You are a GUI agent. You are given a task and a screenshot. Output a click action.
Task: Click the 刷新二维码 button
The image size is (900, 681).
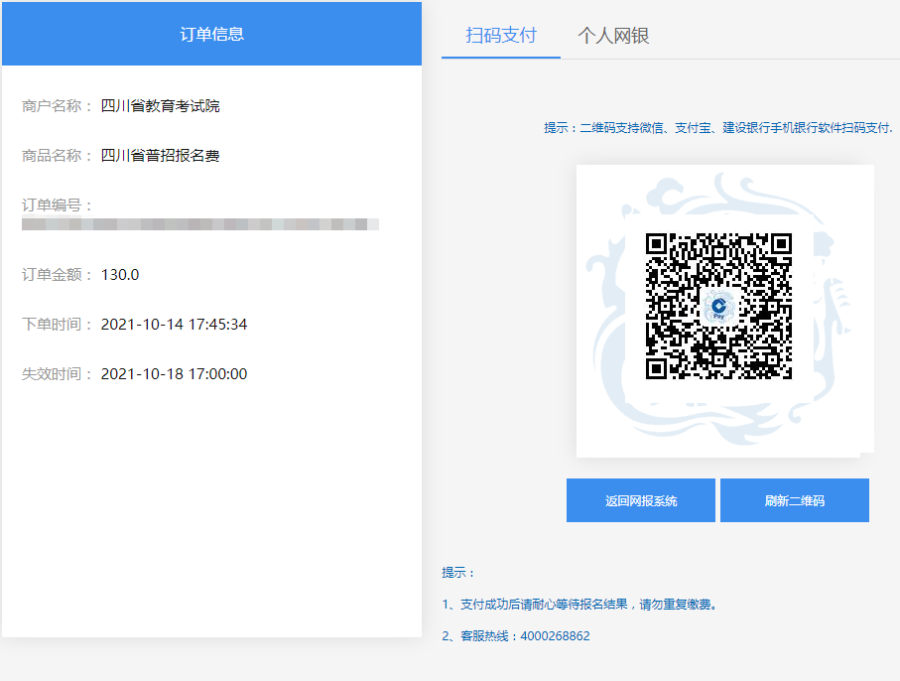click(x=795, y=500)
